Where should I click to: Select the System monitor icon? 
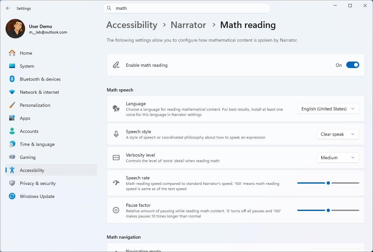[12, 66]
